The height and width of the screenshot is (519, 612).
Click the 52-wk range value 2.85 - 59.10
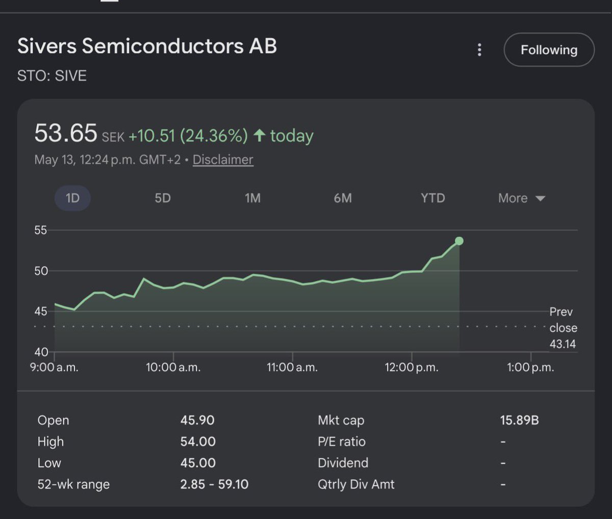pyautogui.click(x=214, y=484)
